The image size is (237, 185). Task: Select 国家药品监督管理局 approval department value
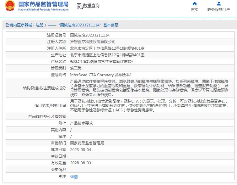tap(87, 143)
